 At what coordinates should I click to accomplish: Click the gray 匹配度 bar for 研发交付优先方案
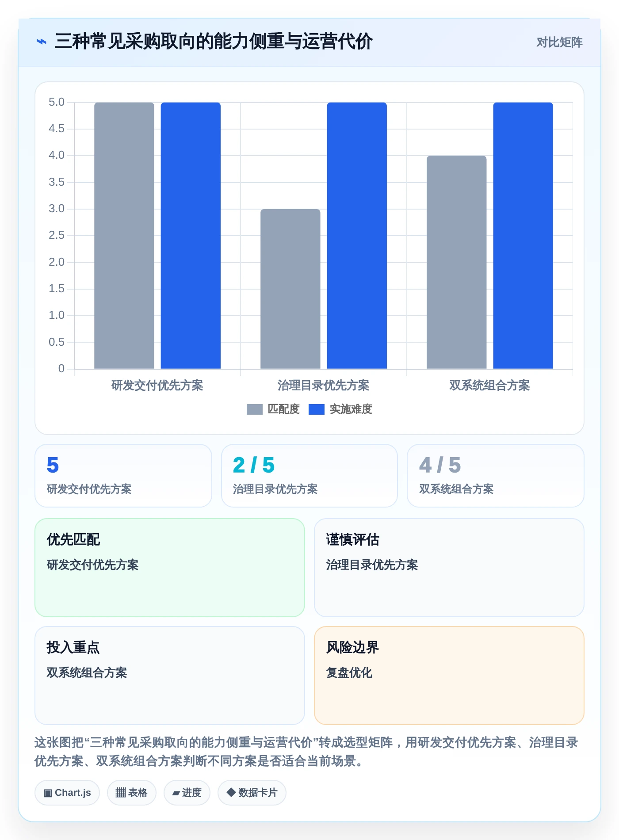124,236
